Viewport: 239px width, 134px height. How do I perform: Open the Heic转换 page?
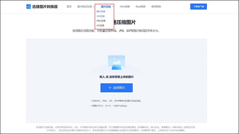pos(125,6)
